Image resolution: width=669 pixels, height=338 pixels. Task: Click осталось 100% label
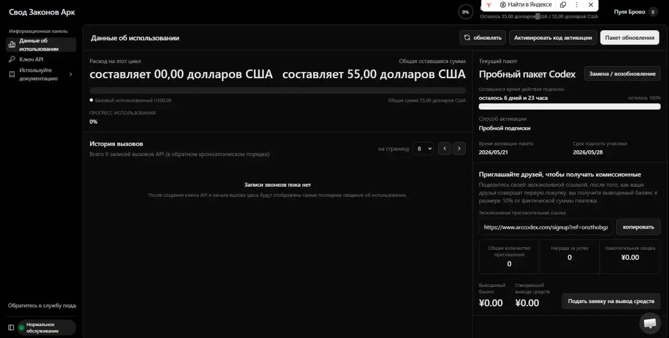[644, 98]
